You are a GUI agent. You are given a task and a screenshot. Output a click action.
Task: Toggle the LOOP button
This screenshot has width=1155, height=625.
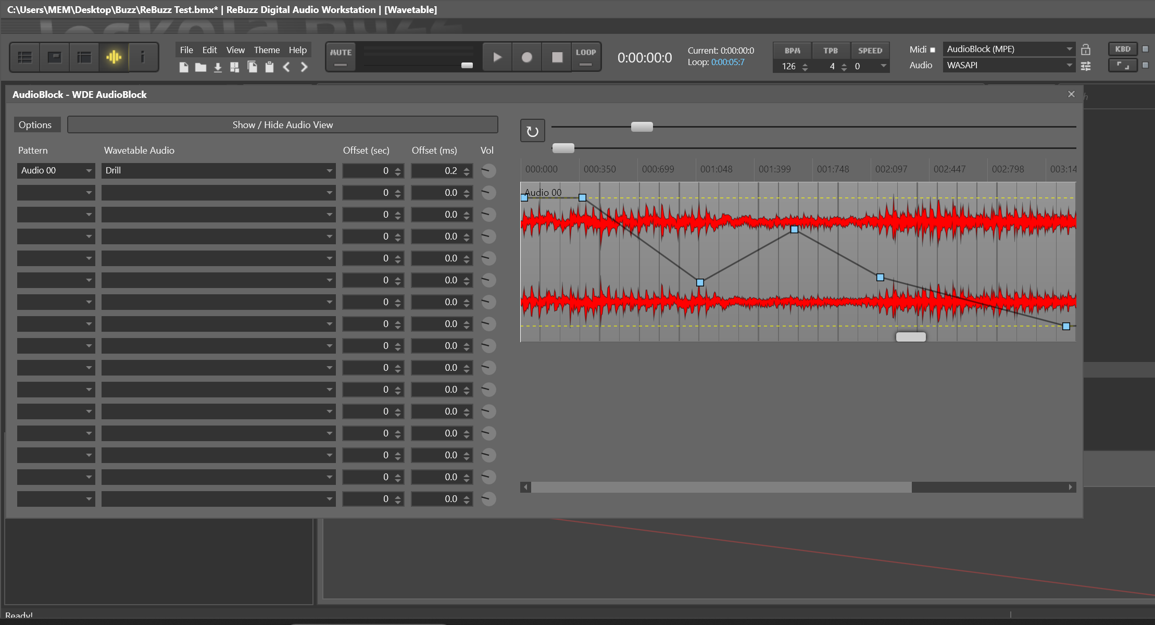pyautogui.click(x=586, y=57)
